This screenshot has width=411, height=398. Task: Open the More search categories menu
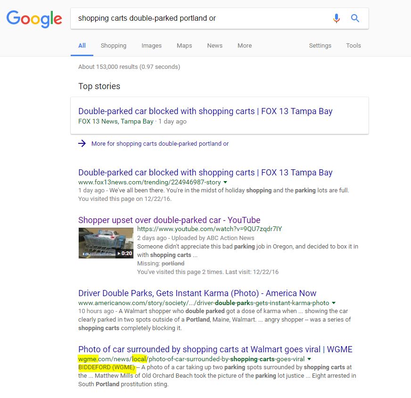point(245,46)
